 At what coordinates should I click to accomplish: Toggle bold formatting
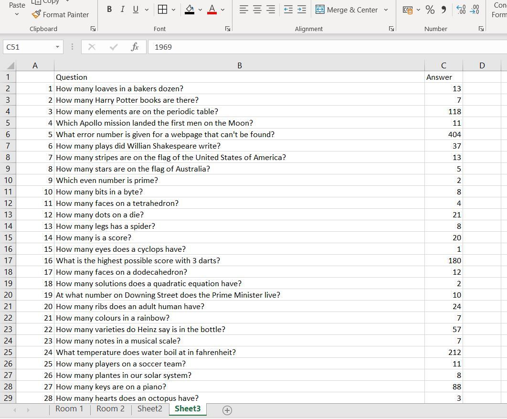[109, 9]
